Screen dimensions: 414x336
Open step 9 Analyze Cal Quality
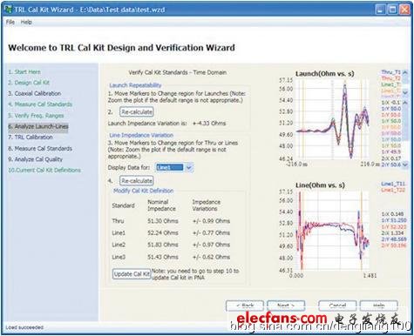coord(35,159)
